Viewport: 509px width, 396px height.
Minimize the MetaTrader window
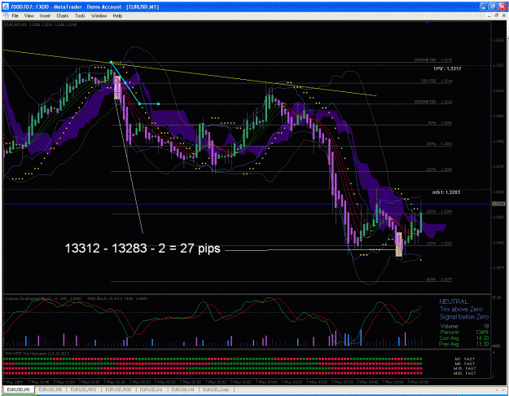click(484, 7)
